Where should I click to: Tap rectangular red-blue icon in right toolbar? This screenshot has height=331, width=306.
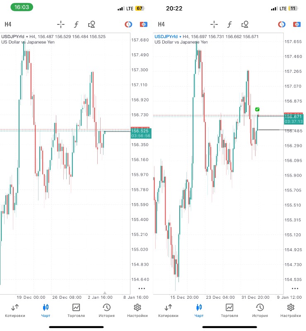click(297, 24)
